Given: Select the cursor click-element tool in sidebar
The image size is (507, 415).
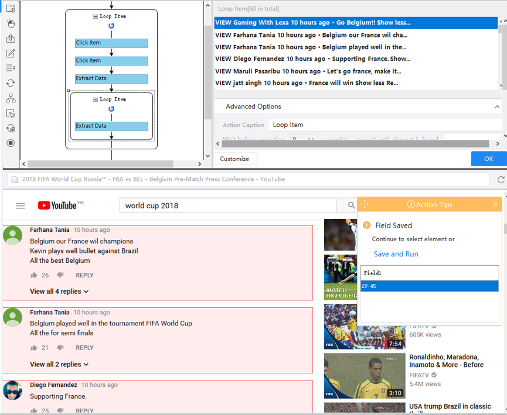Looking at the screenshot, I should tap(11, 113).
